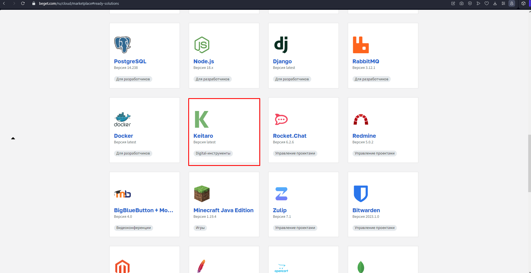
Task: Open downloads with the download arrow icon
Action: 495,3
